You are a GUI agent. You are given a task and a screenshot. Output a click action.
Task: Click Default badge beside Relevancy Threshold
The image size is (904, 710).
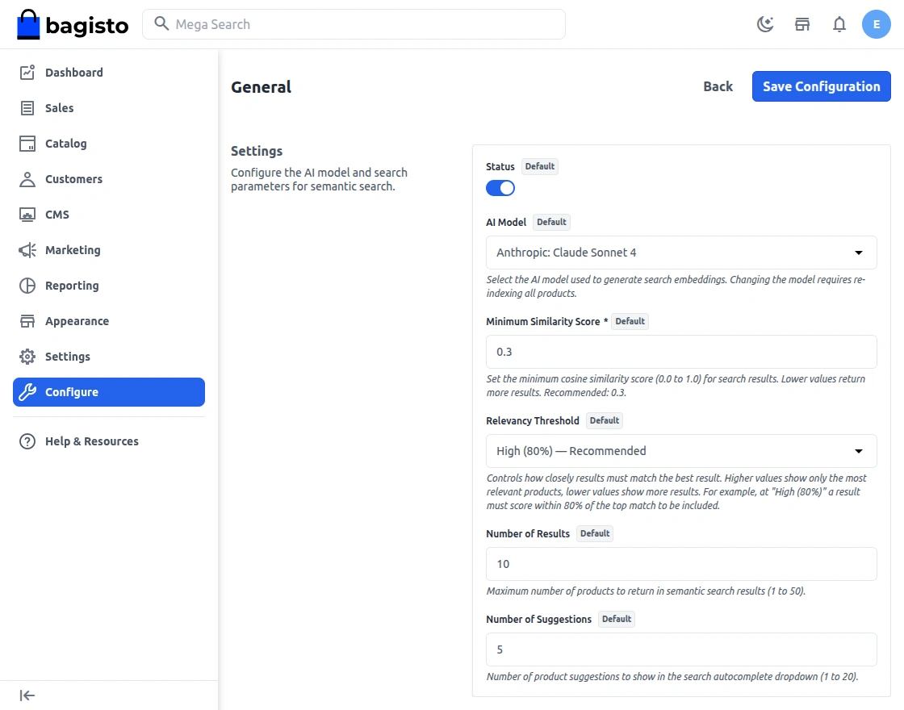(x=605, y=420)
